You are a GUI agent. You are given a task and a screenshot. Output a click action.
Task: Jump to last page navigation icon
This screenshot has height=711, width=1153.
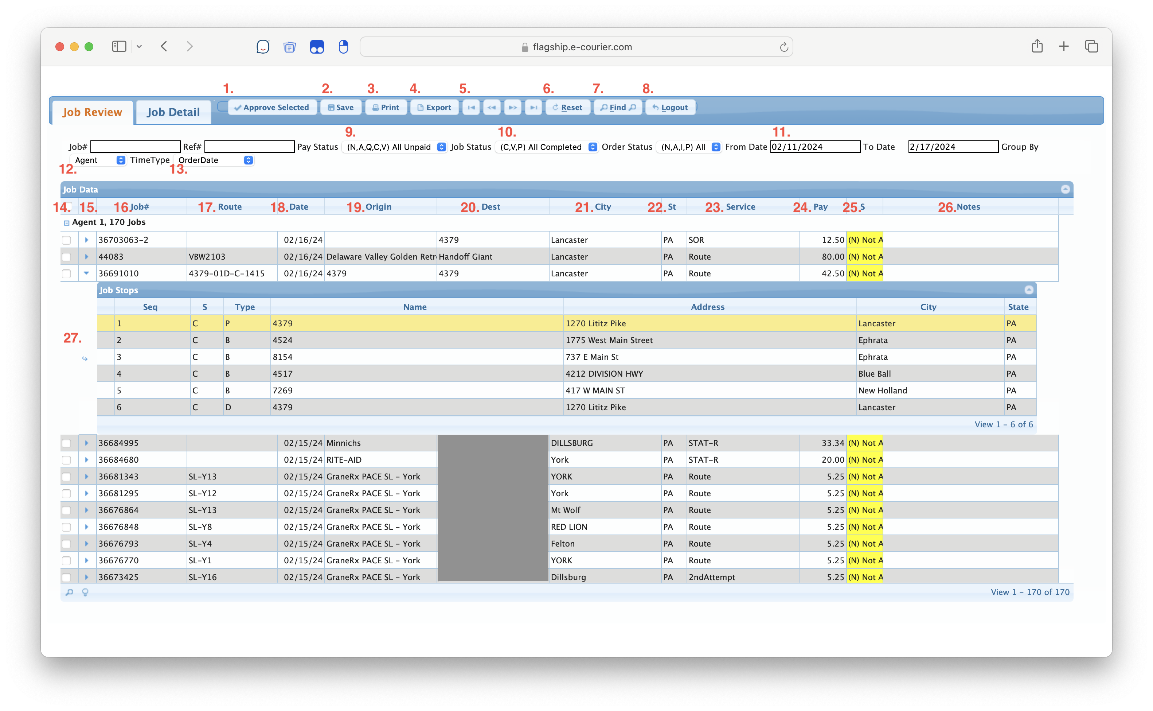tap(533, 107)
